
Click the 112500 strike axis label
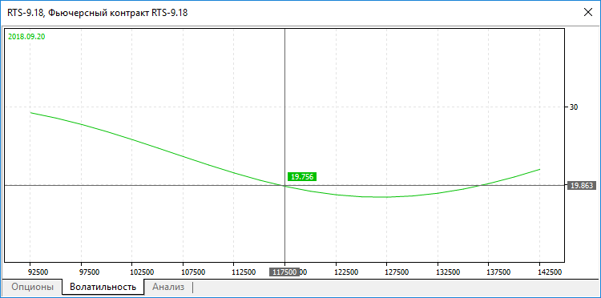(244, 272)
